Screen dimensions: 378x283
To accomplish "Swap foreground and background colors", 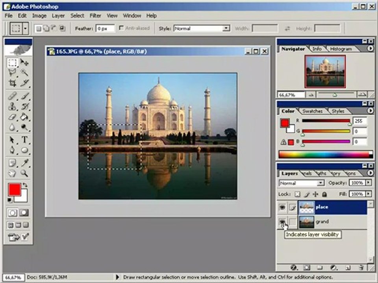I will click(x=25, y=185).
